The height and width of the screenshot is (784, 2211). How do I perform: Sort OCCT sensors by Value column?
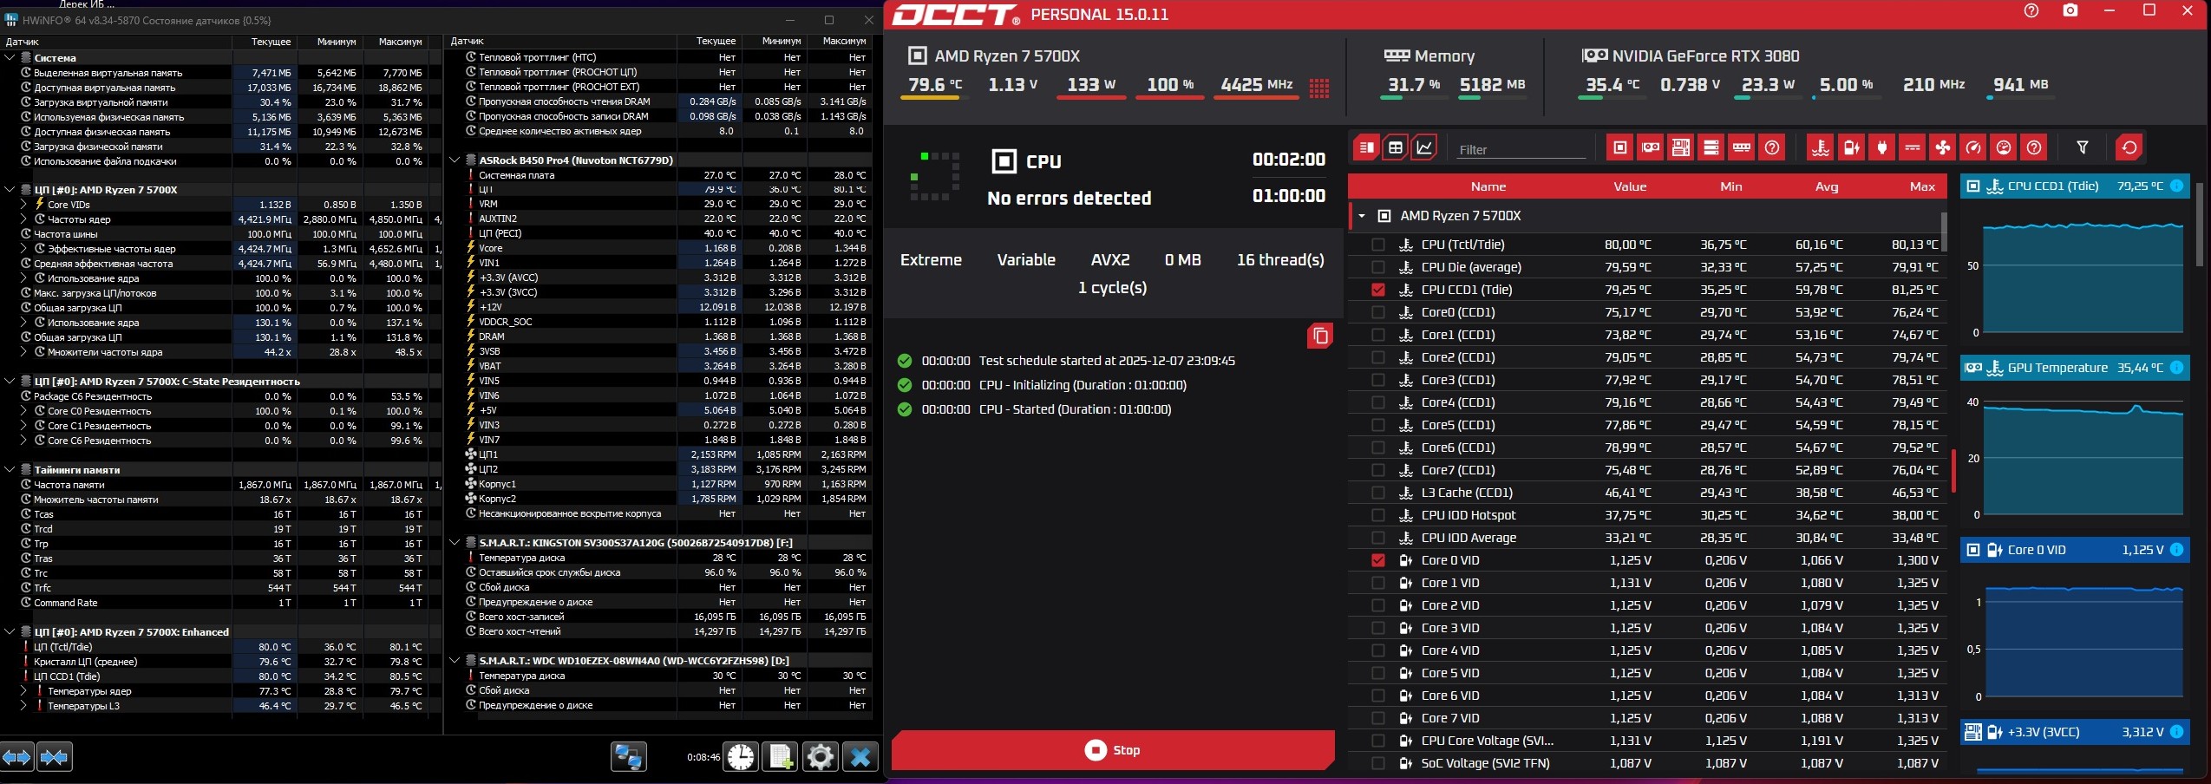1630,186
